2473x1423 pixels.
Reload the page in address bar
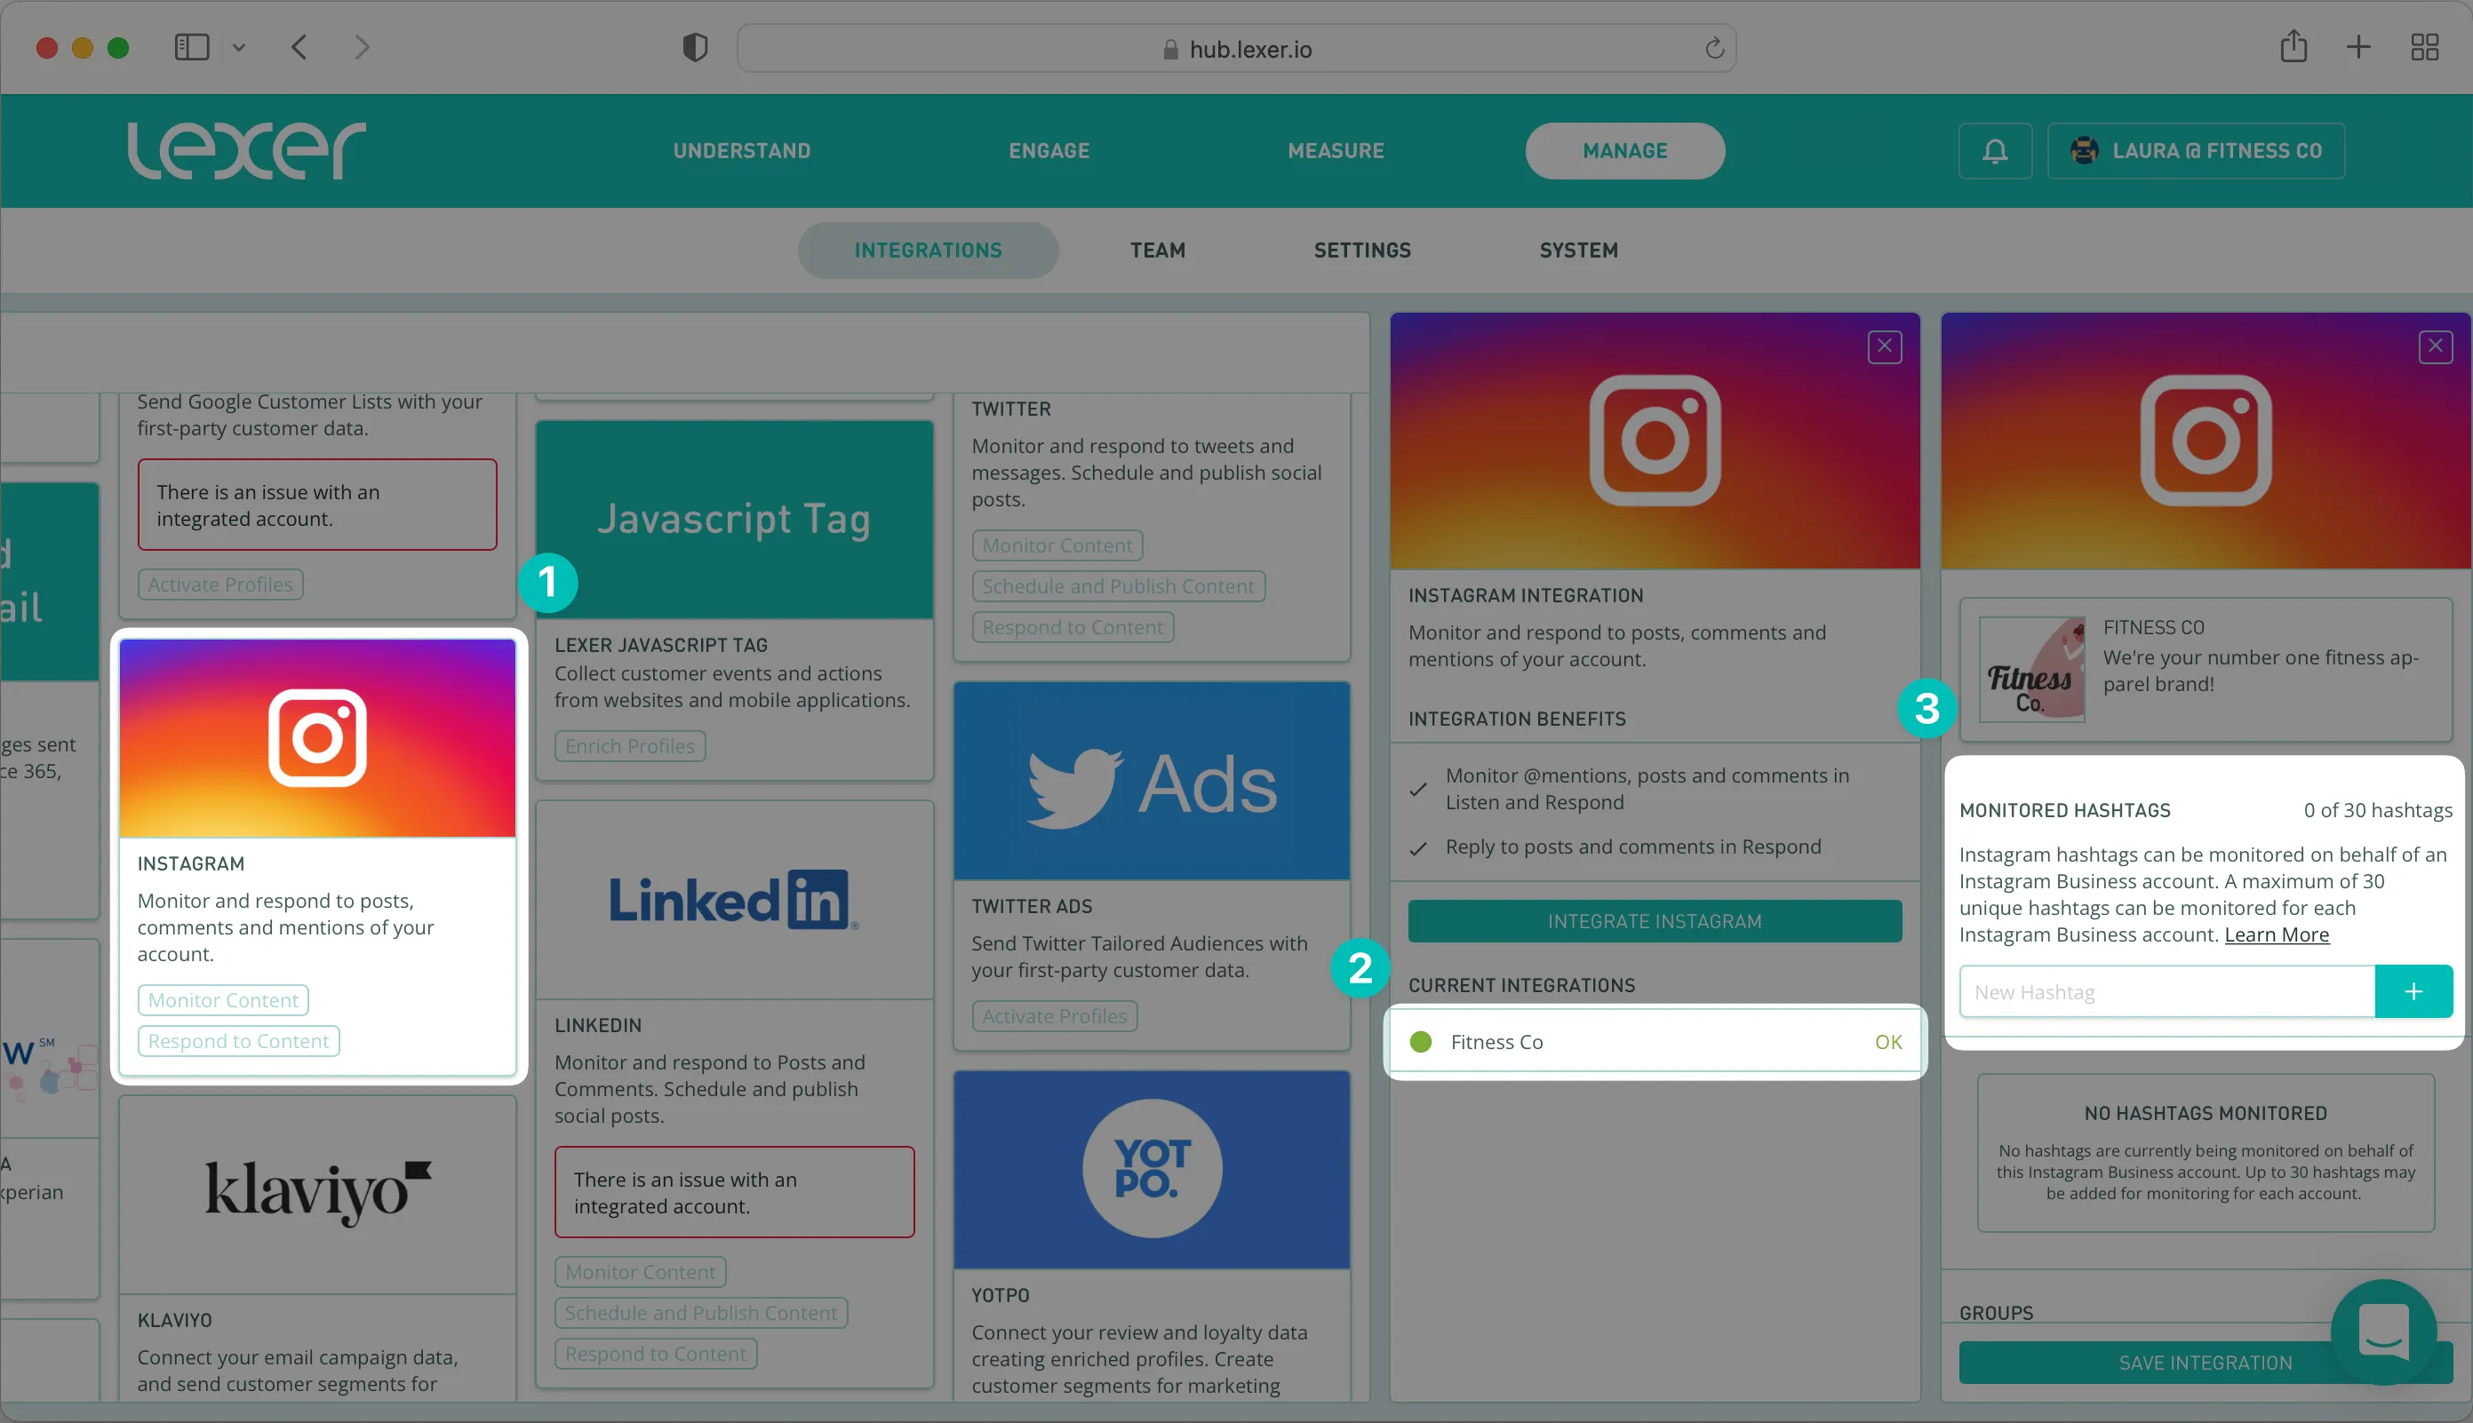pyautogui.click(x=1714, y=49)
